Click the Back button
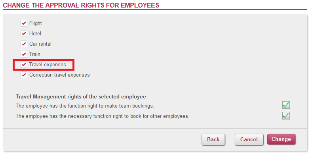312x156 pixels. click(213, 139)
